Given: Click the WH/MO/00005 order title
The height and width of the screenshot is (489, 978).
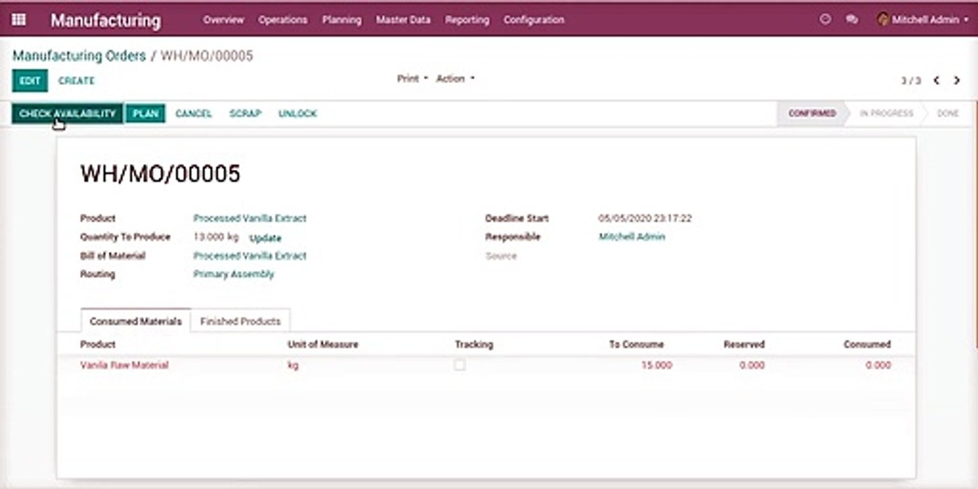Looking at the screenshot, I should click(x=160, y=174).
